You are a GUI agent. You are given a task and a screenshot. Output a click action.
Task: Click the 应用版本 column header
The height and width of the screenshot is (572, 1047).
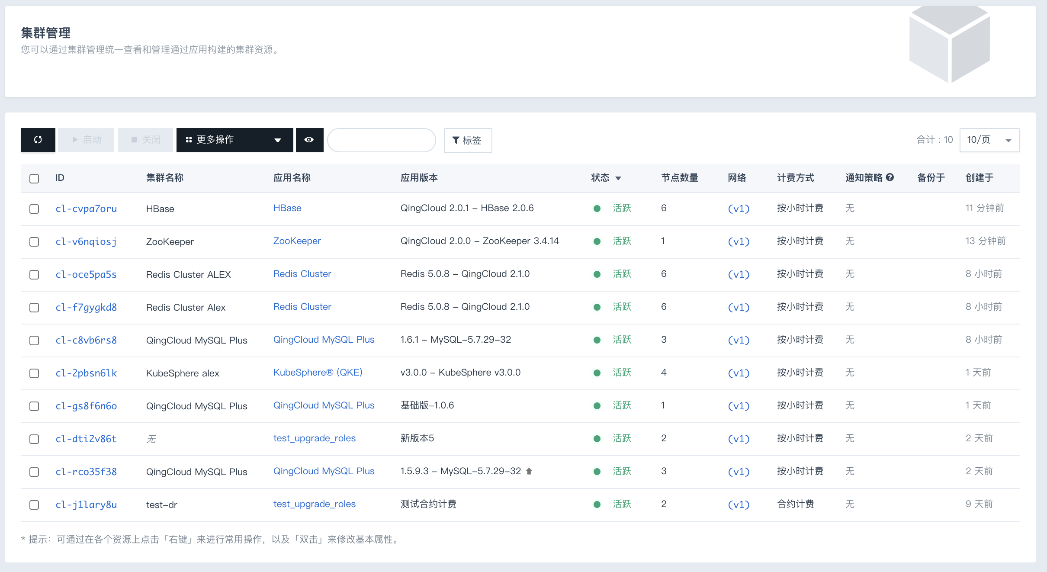(x=419, y=178)
